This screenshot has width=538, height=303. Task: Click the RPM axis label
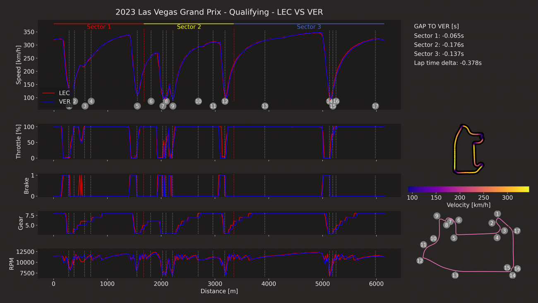tap(12, 263)
